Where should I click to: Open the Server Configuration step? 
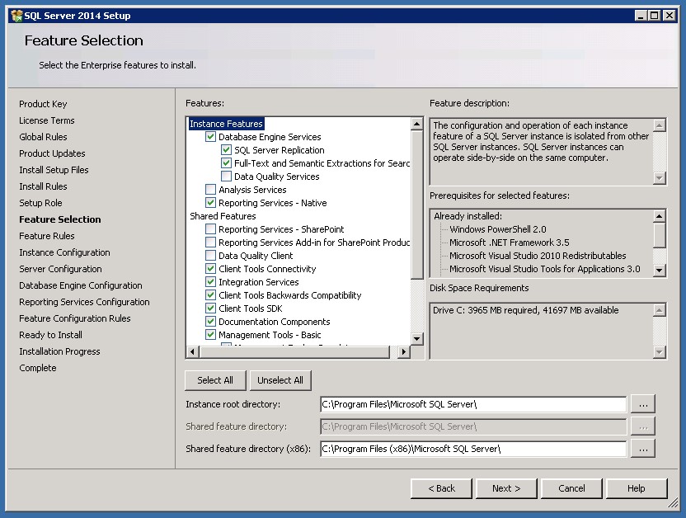click(60, 269)
